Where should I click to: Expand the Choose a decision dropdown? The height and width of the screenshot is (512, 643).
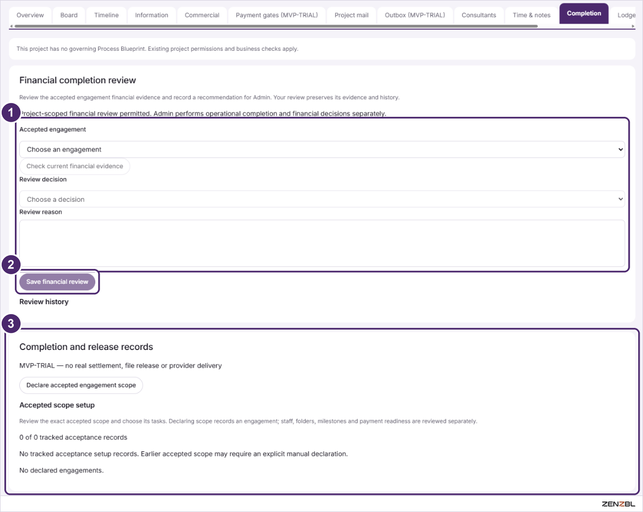pyautogui.click(x=322, y=199)
